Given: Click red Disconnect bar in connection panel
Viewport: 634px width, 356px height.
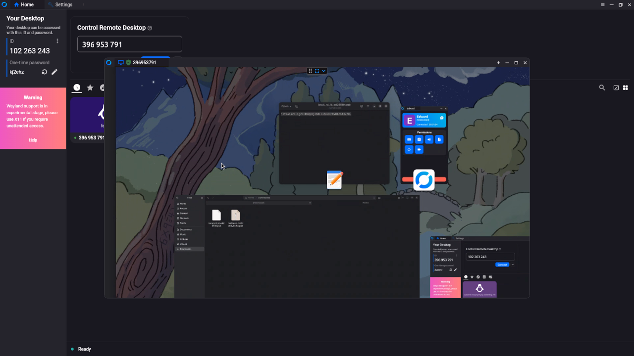Looking at the screenshot, I should click(x=424, y=179).
